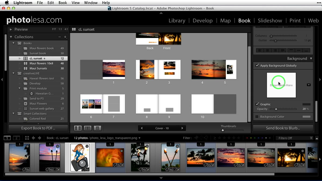Align text right icon
Image resolution: width=322 pixels, height=181 pixels.
click(x=275, y=50)
